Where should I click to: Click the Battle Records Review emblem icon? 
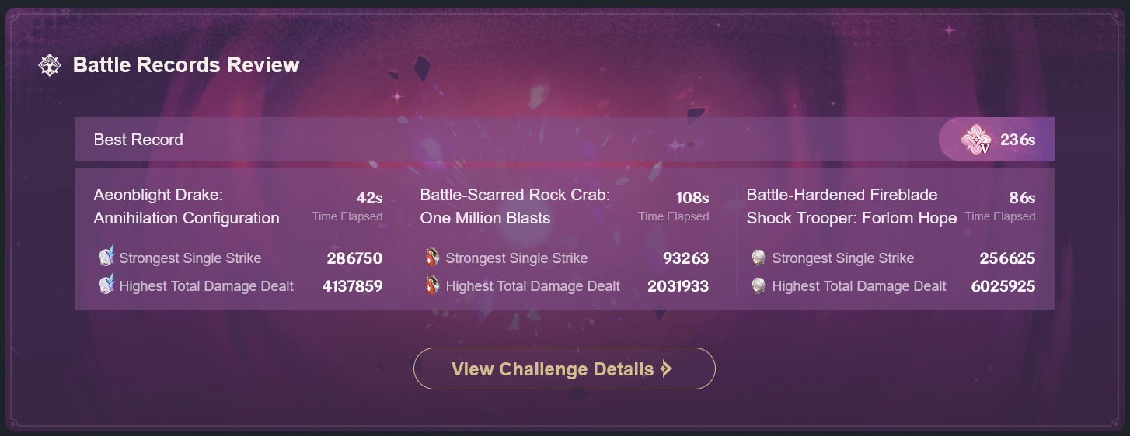click(x=50, y=65)
